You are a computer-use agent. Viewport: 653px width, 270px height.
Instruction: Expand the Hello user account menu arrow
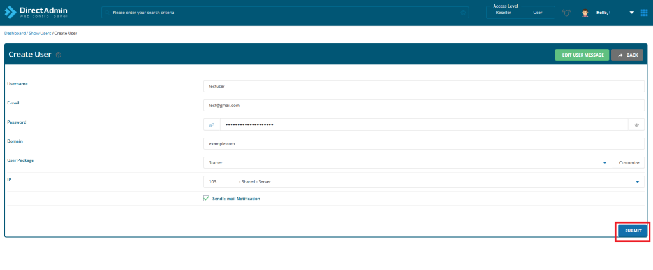point(632,13)
